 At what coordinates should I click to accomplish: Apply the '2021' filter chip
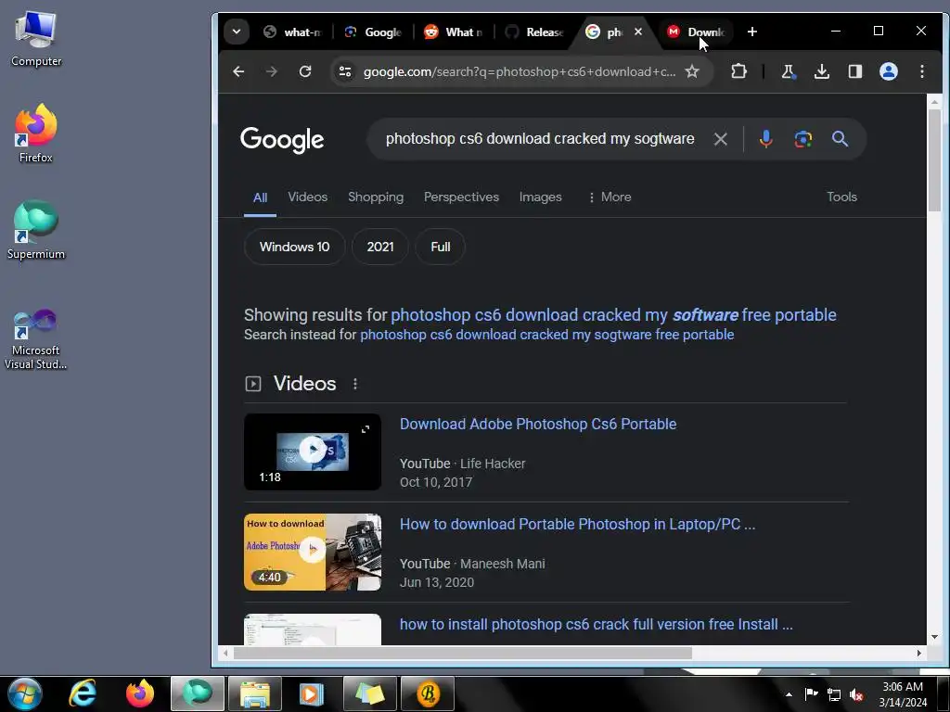(x=379, y=247)
